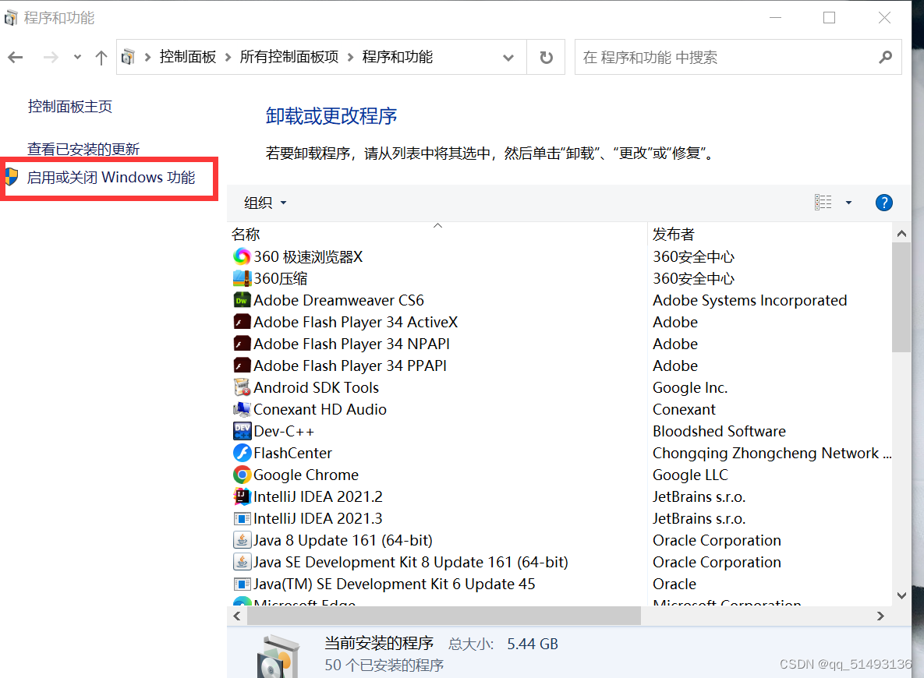924x678 pixels.
Task: Click the search magnifier icon
Action: coord(884,57)
